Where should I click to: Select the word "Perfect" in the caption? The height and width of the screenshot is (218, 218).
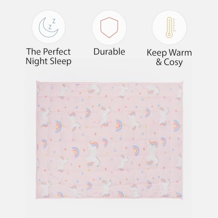pos(57,52)
